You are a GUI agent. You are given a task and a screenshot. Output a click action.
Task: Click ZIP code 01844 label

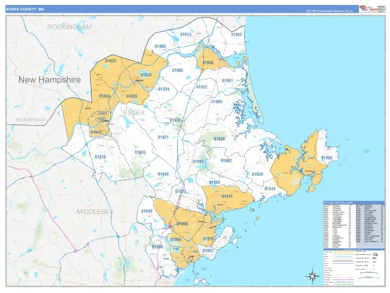(104, 96)
